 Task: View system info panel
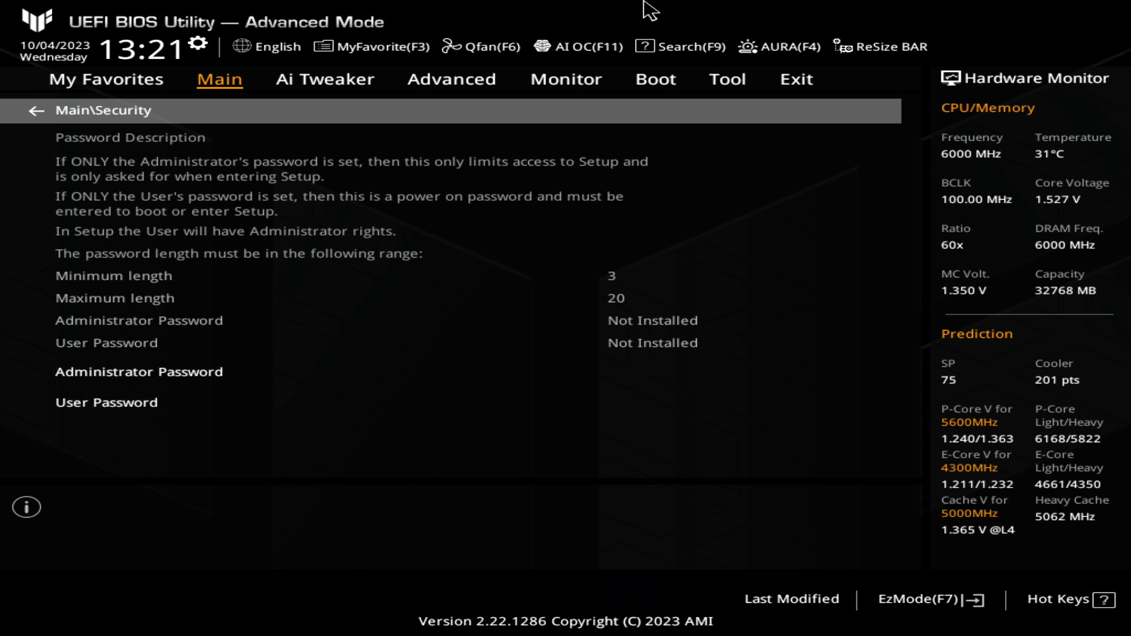pyautogui.click(x=1026, y=78)
